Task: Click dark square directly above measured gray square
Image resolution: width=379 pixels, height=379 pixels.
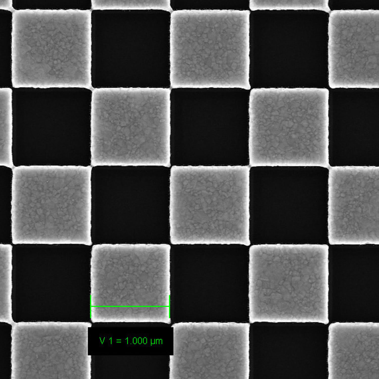Action: 130,205
